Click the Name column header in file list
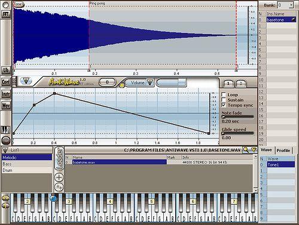Screen dimensions: 299x225 [119, 157]
